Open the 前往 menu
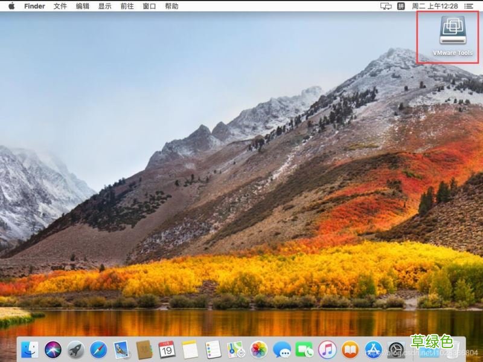The height and width of the screenshot is (362, 483). click(x=126, y=6)
